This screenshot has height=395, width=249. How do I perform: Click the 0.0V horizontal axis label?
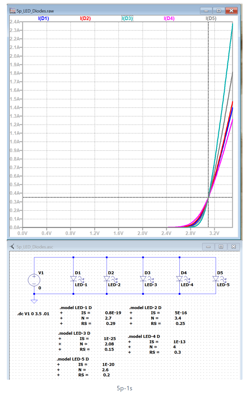tap(22, 233)
